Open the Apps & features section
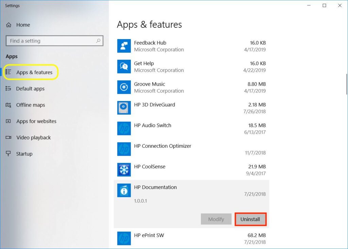 [34, 72]
